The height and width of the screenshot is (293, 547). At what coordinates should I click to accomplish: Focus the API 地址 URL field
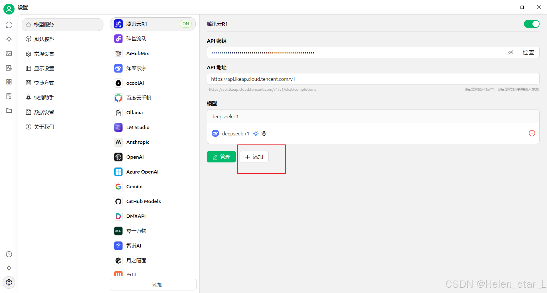[373, 79]
